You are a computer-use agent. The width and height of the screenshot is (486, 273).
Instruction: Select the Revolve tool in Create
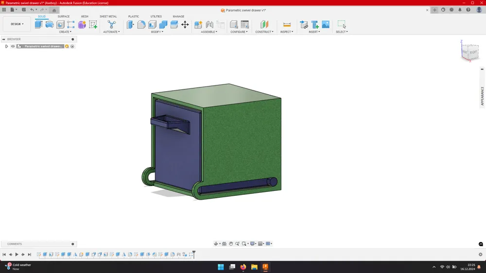click(x=49, y=24)
